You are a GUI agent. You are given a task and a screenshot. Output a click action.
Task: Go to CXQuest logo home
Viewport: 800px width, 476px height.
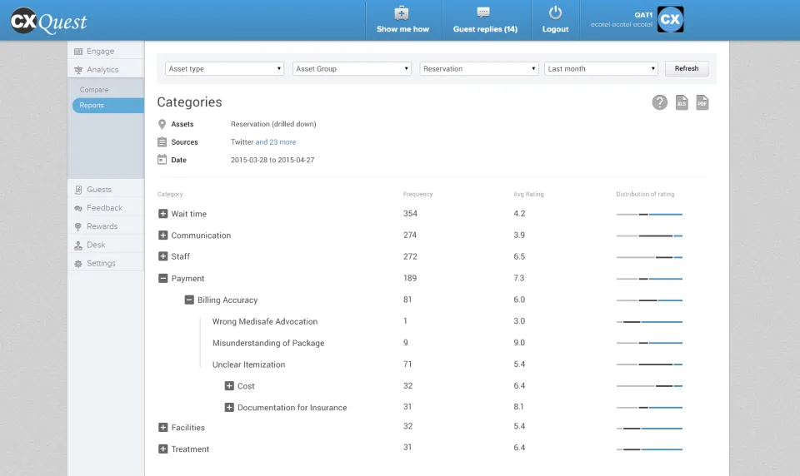49,21
